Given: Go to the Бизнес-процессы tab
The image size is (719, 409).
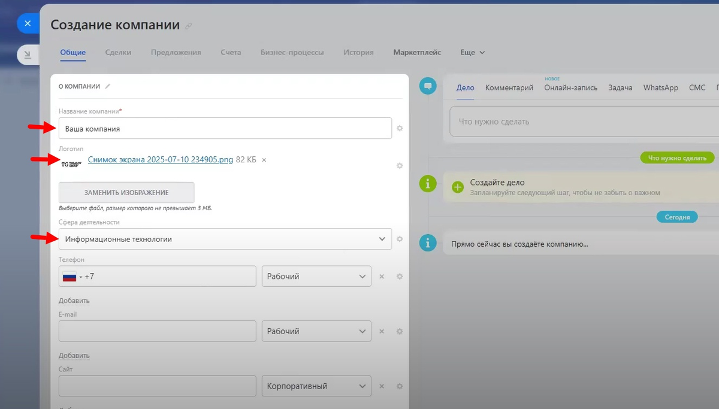Looking at the screenshot, I should point(292,53).
